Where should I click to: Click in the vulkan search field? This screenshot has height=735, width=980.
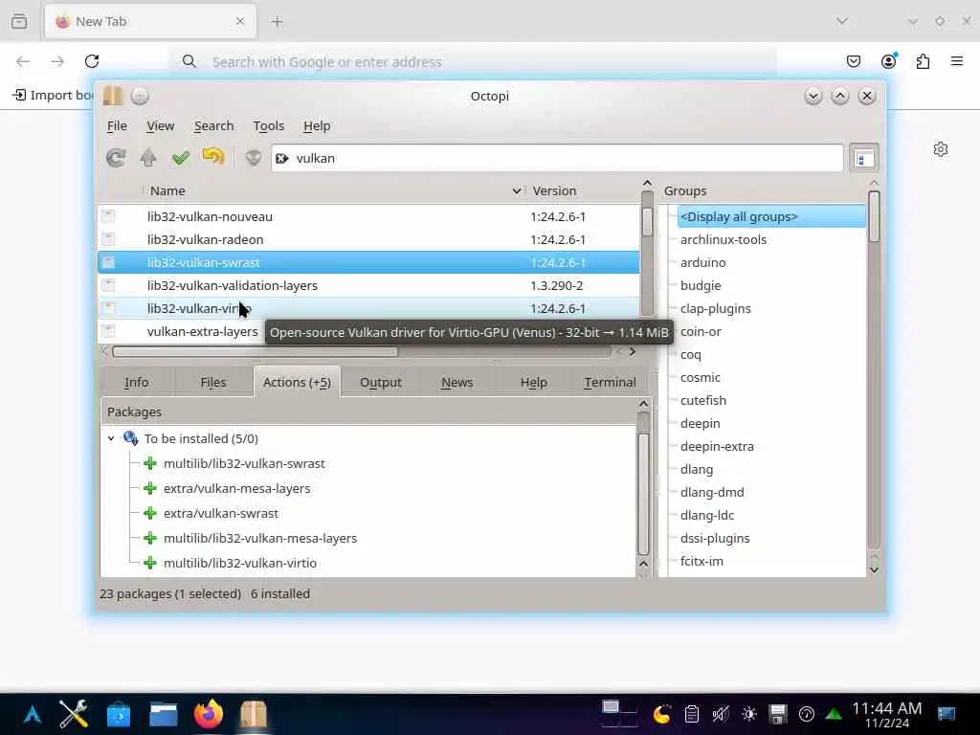click(556, 158)
